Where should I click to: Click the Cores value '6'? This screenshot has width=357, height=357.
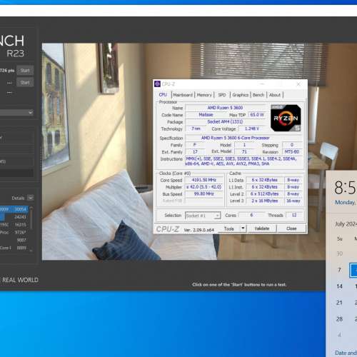point(251,215)
